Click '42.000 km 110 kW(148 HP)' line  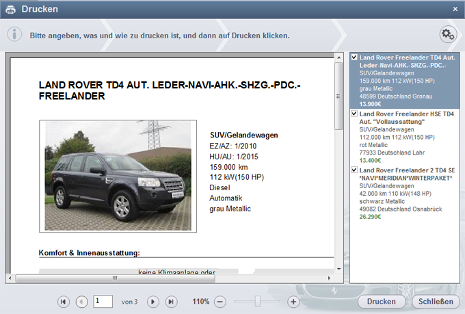395,194
